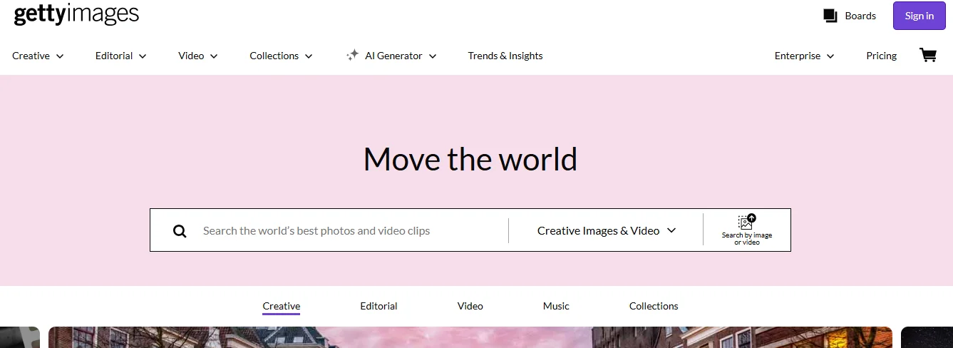953x348 pixels.
Task: Open the Editorial top navigation menu
Action: click(120, 56)
